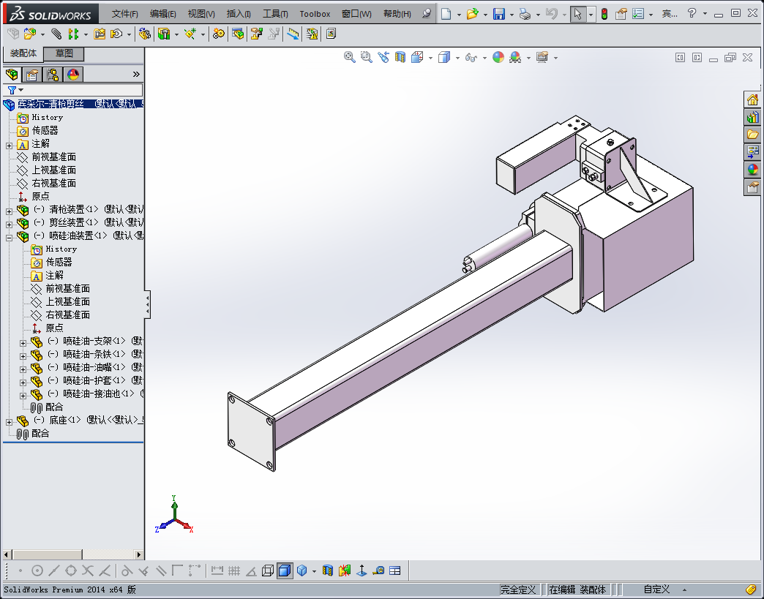Image resolution: width=764 pixels, height=599 pixels.
Task: Click the Exploded View icon
Action: click(256, 34)
